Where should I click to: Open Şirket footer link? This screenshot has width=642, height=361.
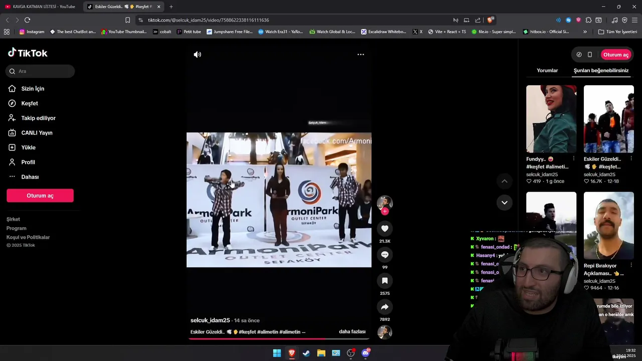coord(13,219)
